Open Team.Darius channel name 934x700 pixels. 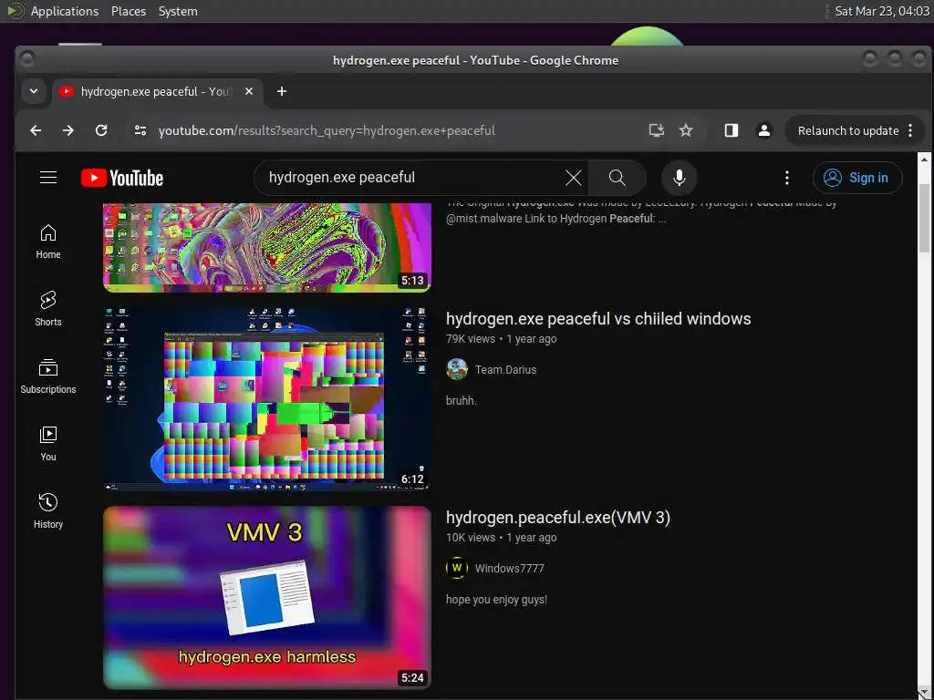click(505, 370)
